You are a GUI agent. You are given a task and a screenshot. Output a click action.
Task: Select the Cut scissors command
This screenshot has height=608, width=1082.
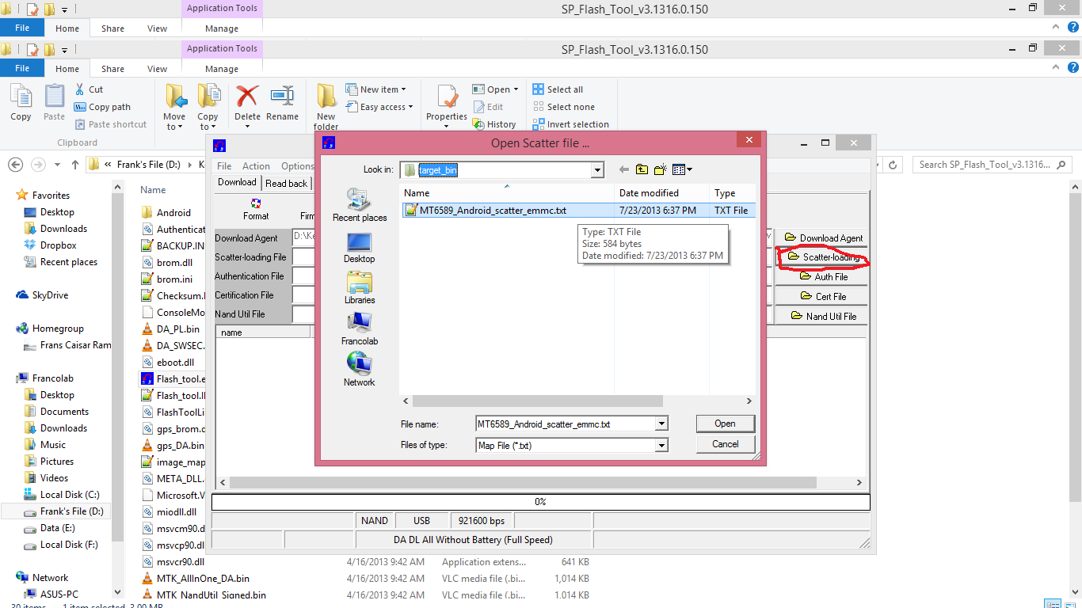click(x=89, y=89)
